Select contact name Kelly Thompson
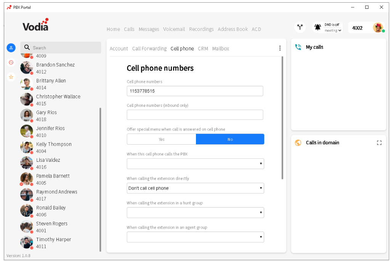390x261 pixels. 54,144
